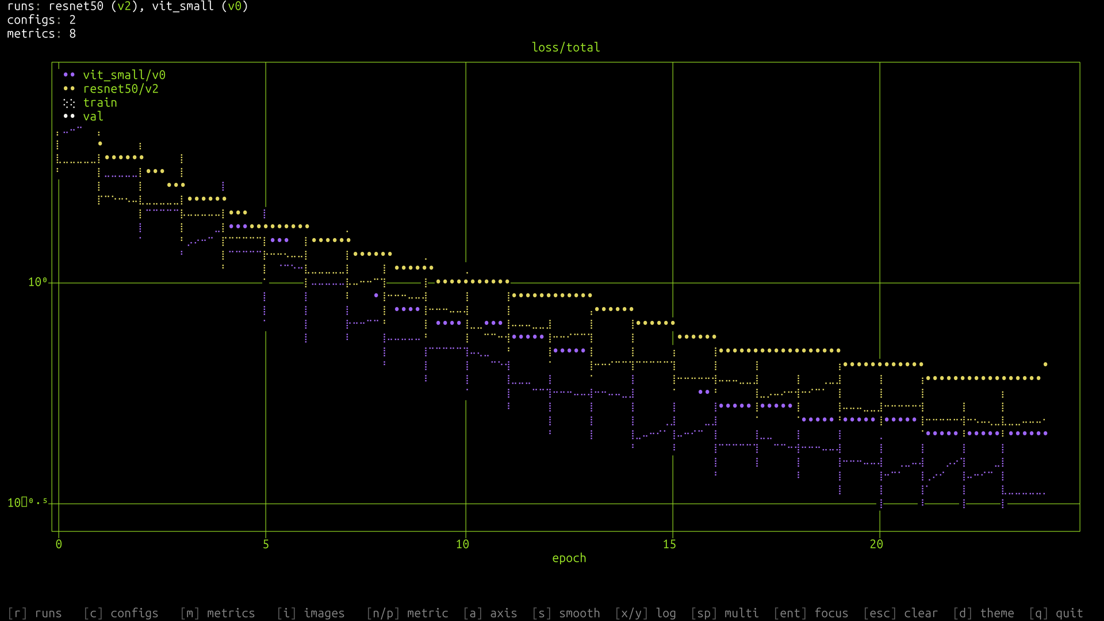Switch the axis mode shortcut
This screenshot has width=1104, height=621.
tap(490, 613)
